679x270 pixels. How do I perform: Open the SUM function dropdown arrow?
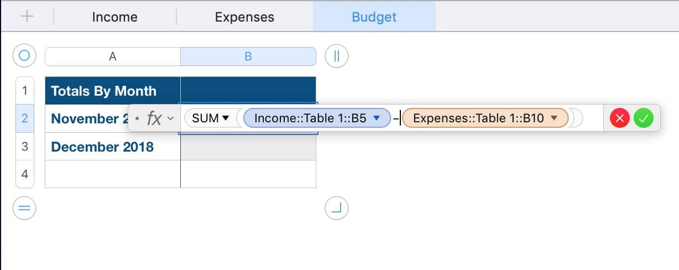226,118
